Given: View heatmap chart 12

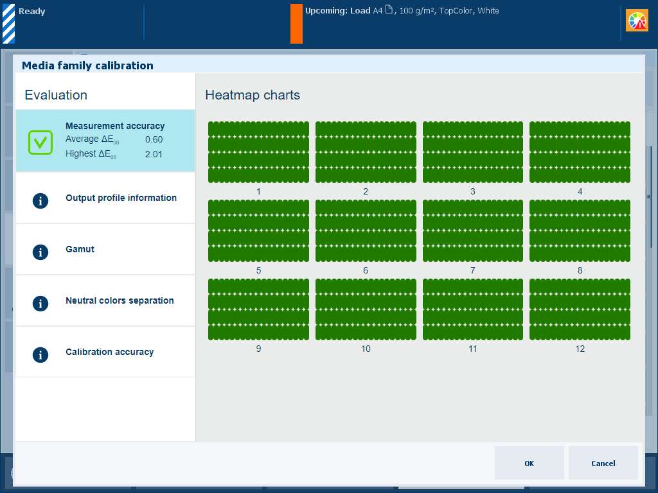Looking at the screenshot, I should point(580,309).
